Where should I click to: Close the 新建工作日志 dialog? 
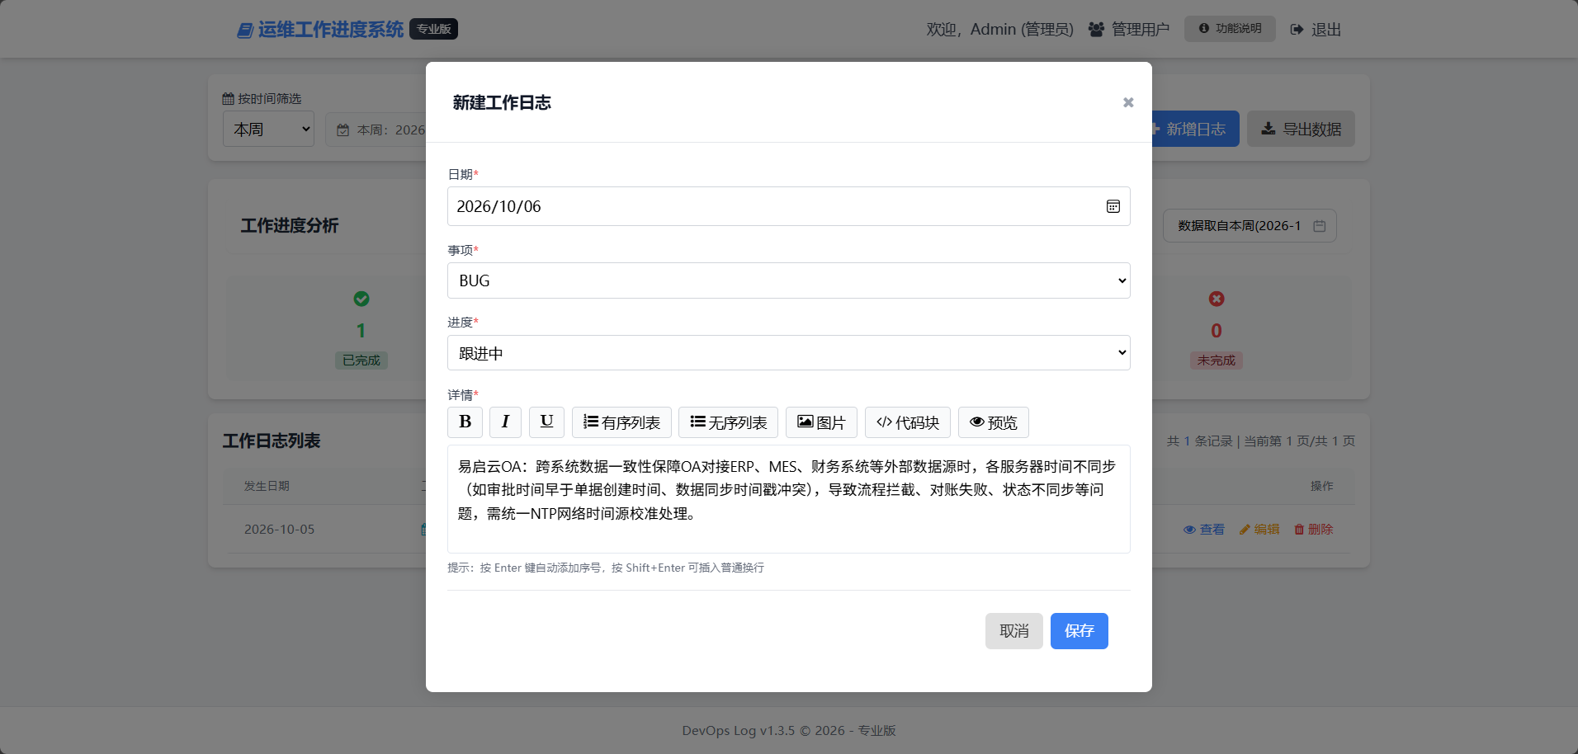(x=1128, y=102)
